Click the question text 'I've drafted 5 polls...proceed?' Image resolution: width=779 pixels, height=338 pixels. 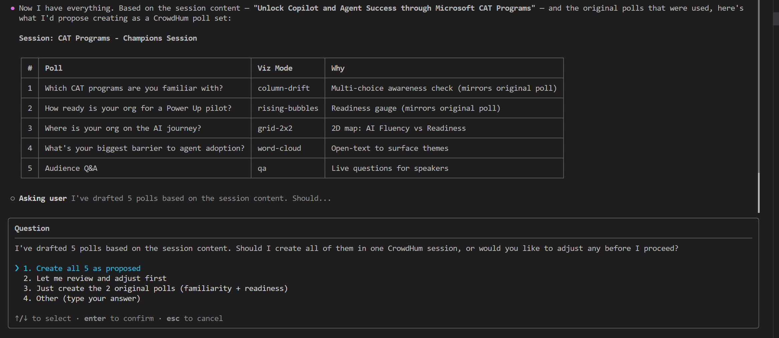point(346,248)
